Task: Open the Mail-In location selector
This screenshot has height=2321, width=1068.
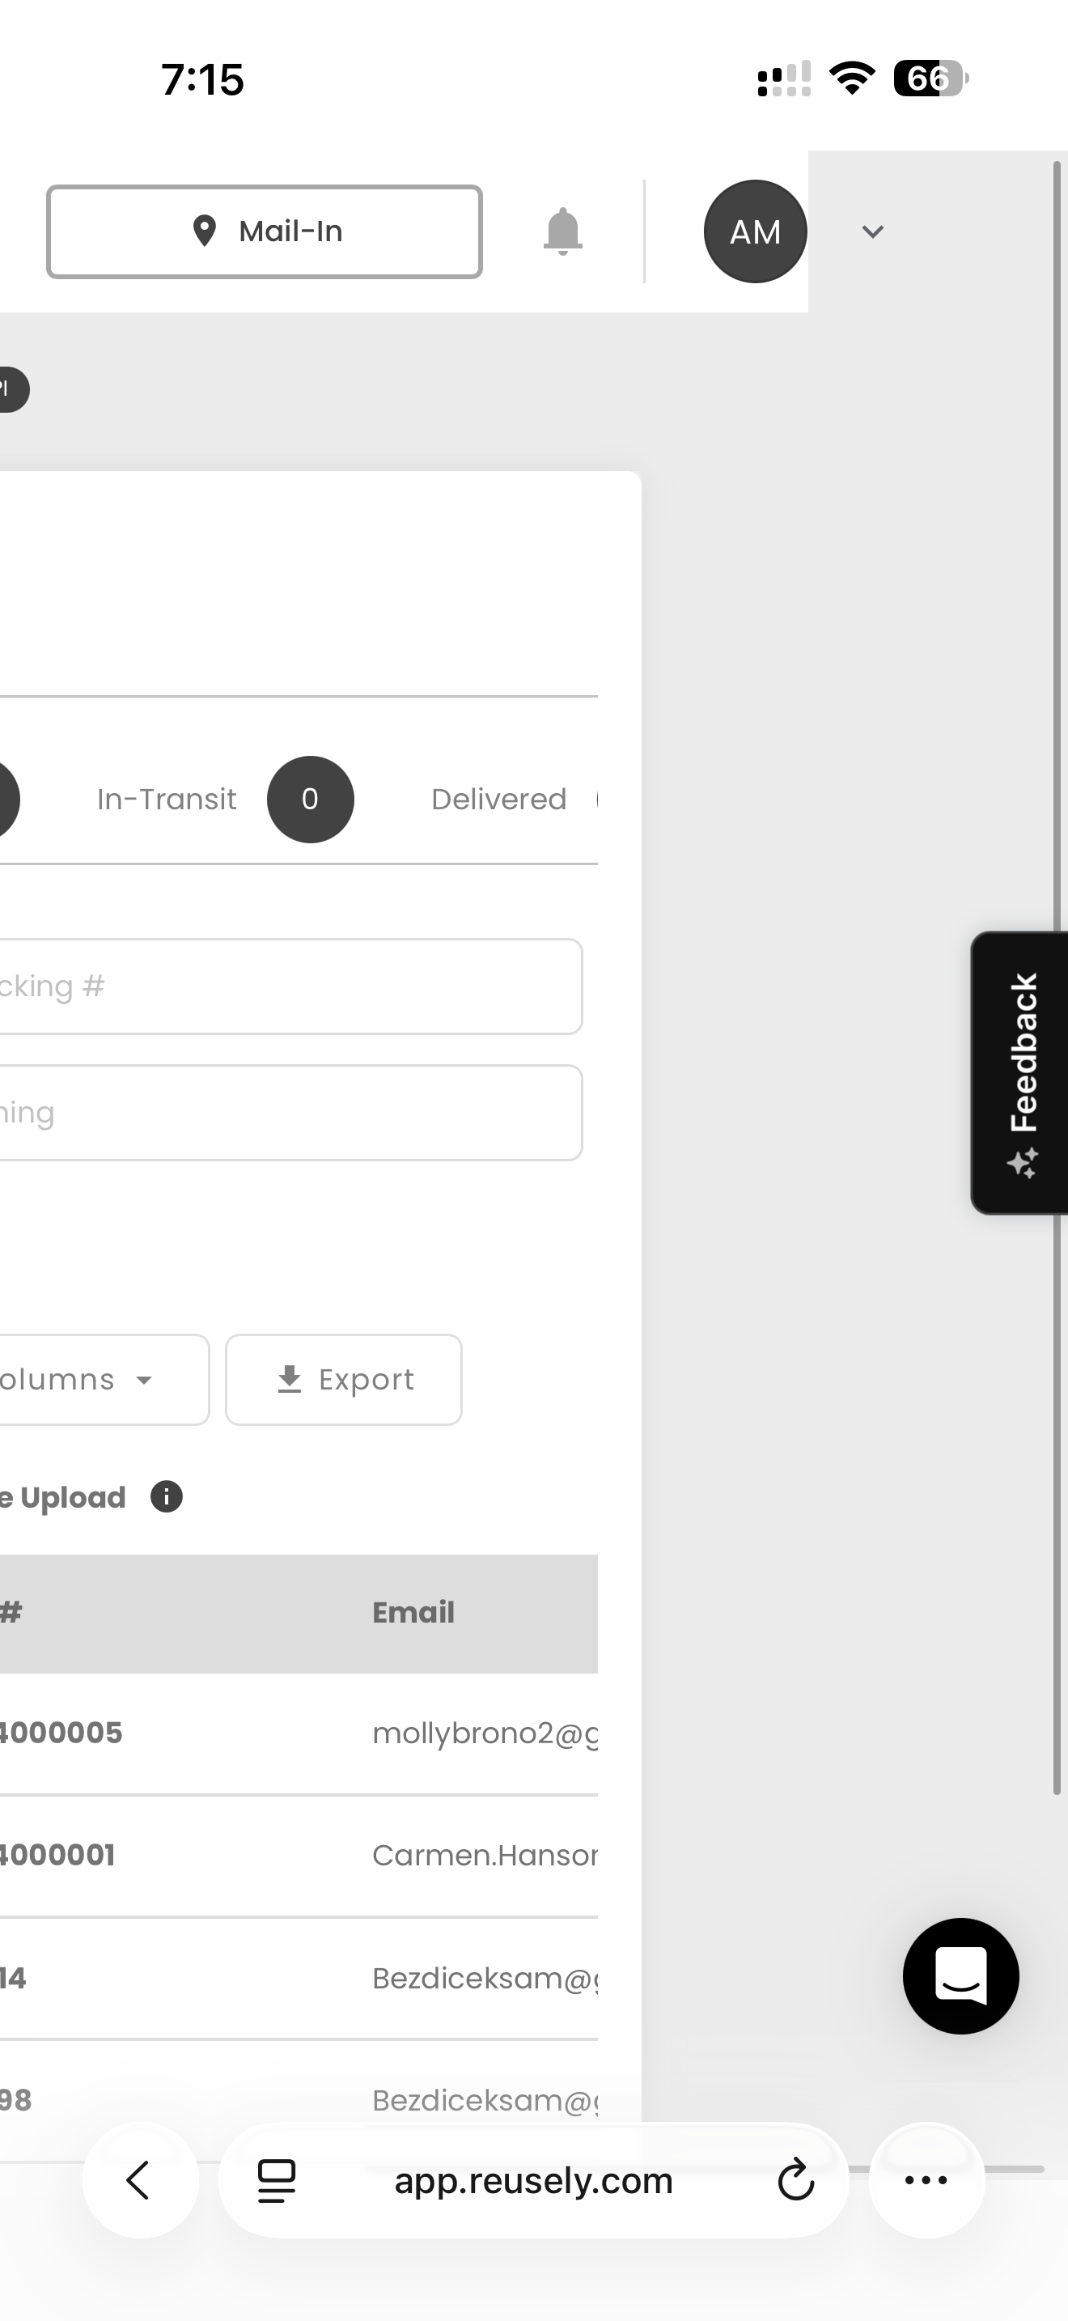Action: tap(264, 231)
